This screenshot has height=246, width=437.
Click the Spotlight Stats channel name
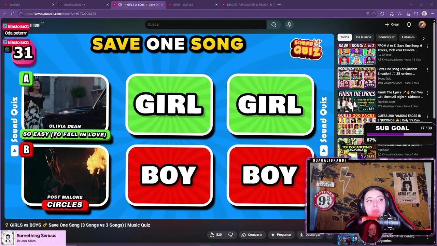(386, 102)
